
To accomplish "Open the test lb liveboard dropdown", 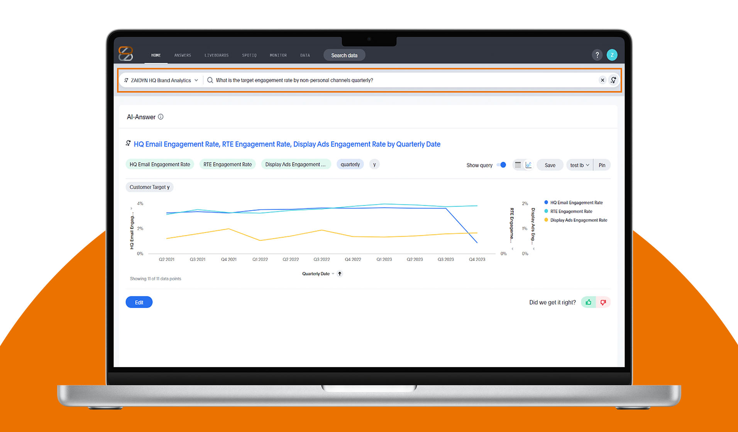I will pos(579,165).
